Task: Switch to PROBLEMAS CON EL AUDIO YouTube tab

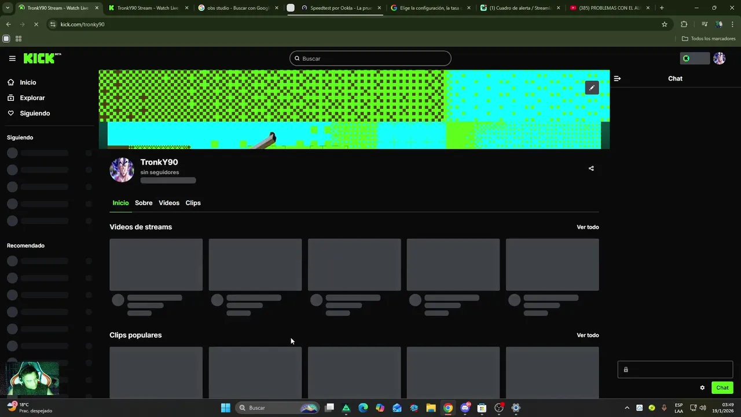Action: point(610,8)
